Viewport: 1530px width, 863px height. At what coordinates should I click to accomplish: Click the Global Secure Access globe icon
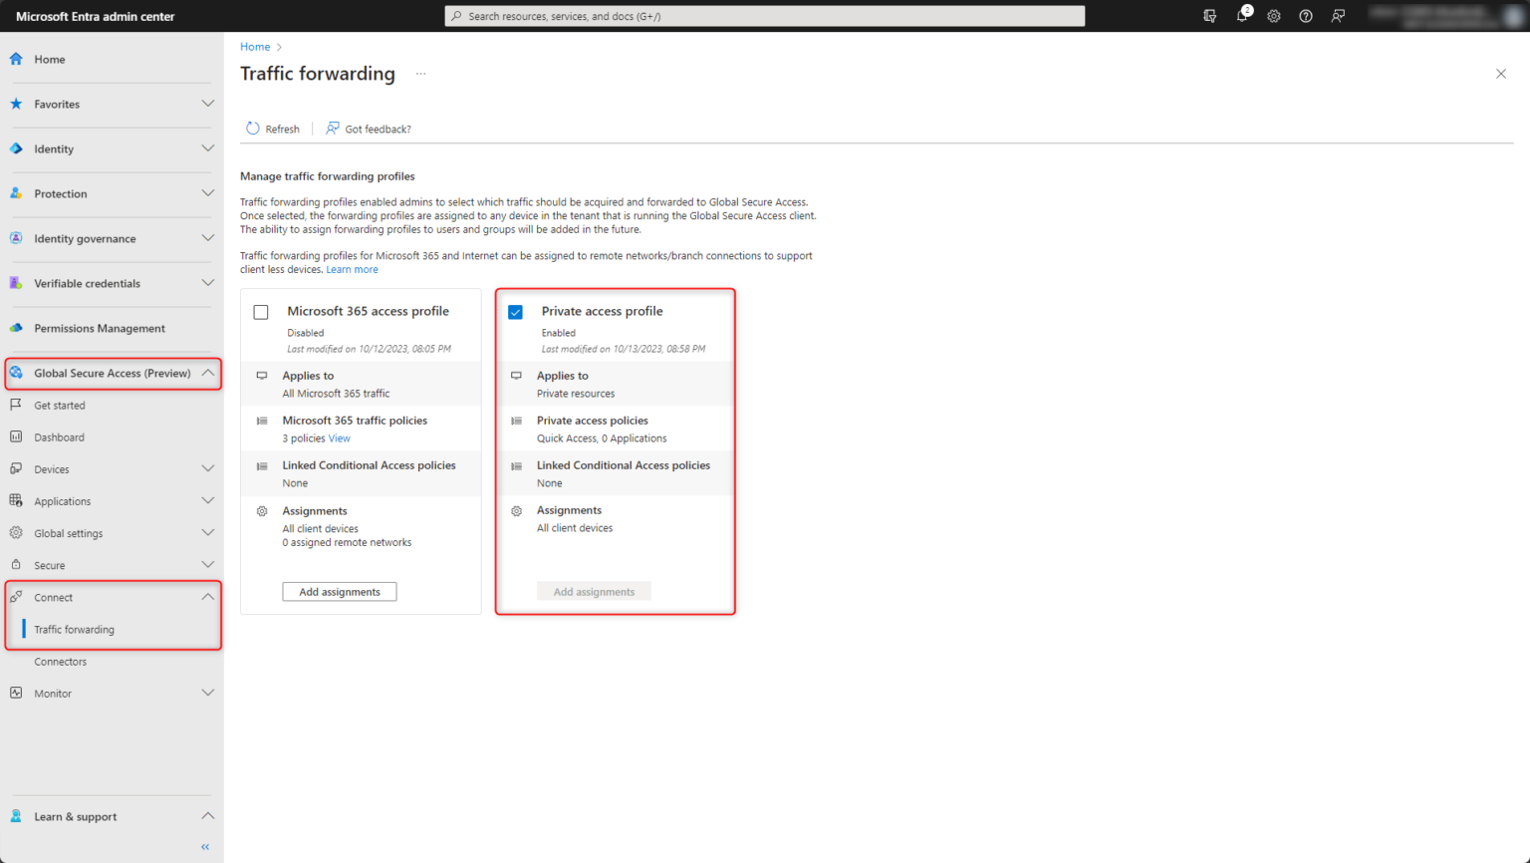15,373
